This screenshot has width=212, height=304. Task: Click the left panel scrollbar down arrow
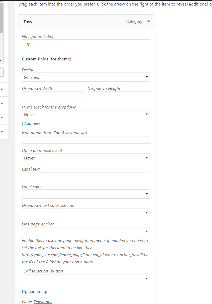click(1, 61)
